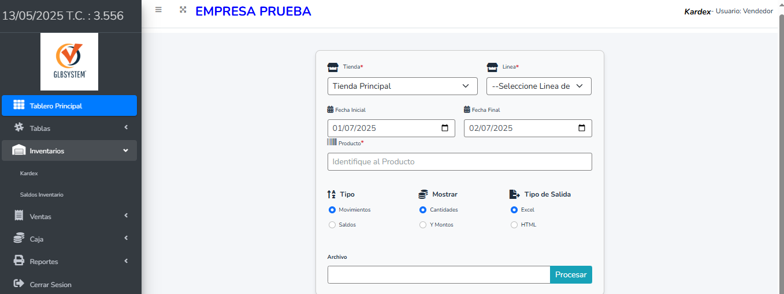Click the Ventas menu label
The height and width of the screenshot is (294, 784).
pos(40,217)
